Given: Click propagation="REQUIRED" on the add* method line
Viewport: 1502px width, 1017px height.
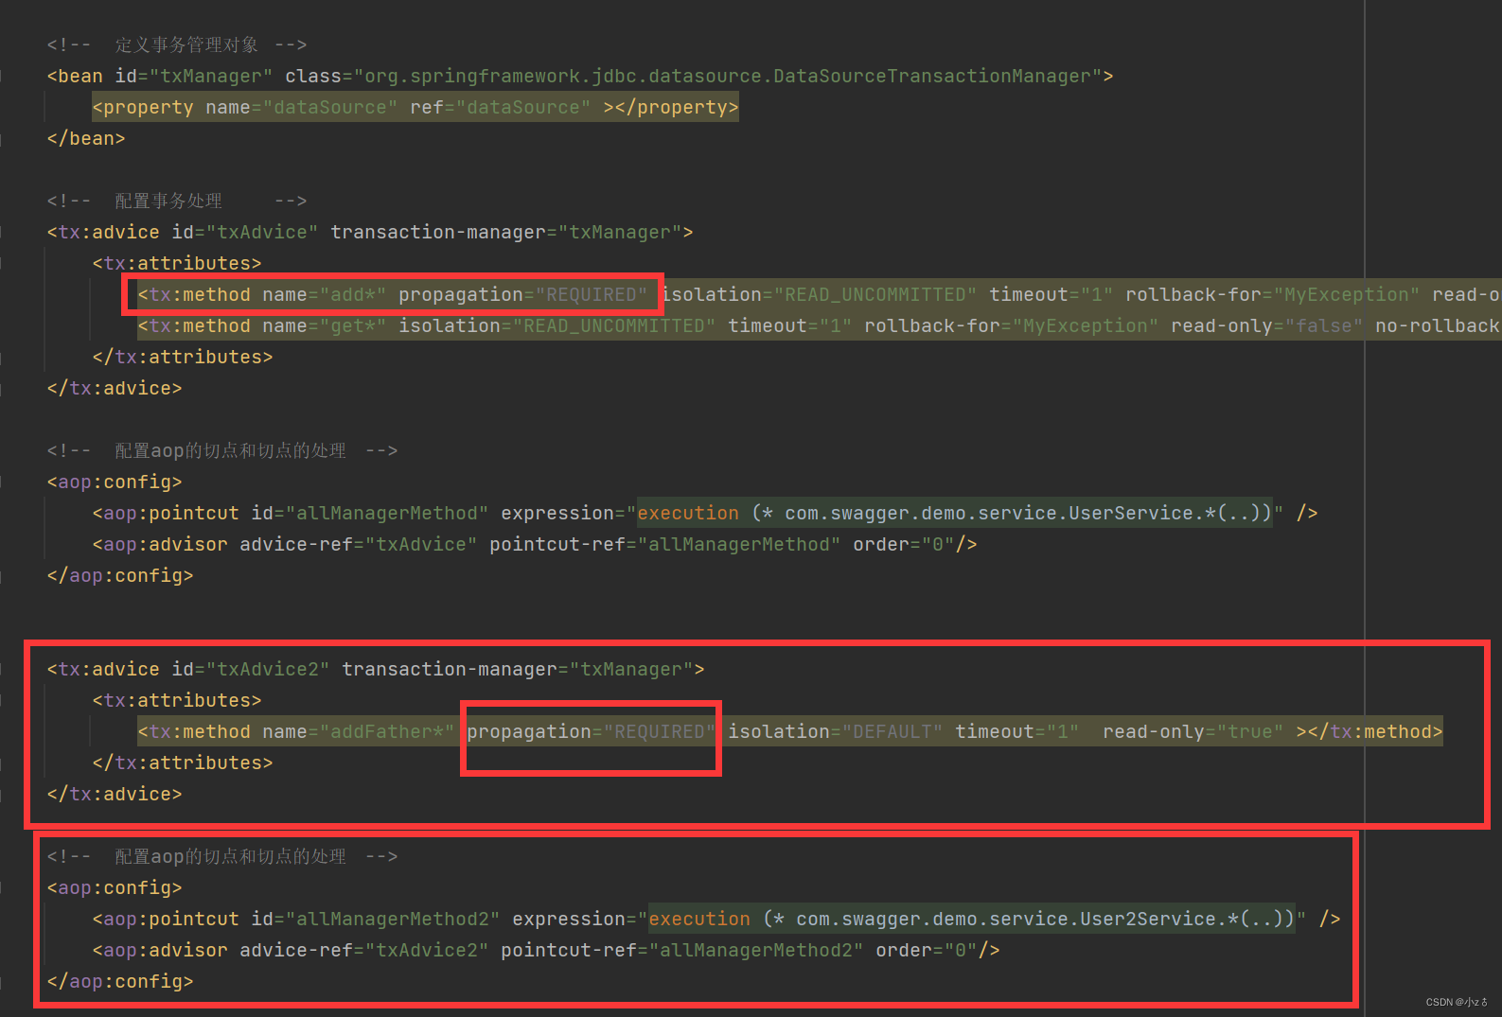Looking at the screenshot, I should click(x=522, y=294).
